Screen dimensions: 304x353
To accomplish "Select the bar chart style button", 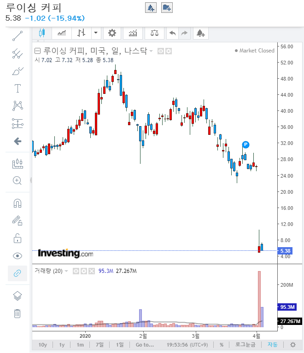I will [82, 33].
